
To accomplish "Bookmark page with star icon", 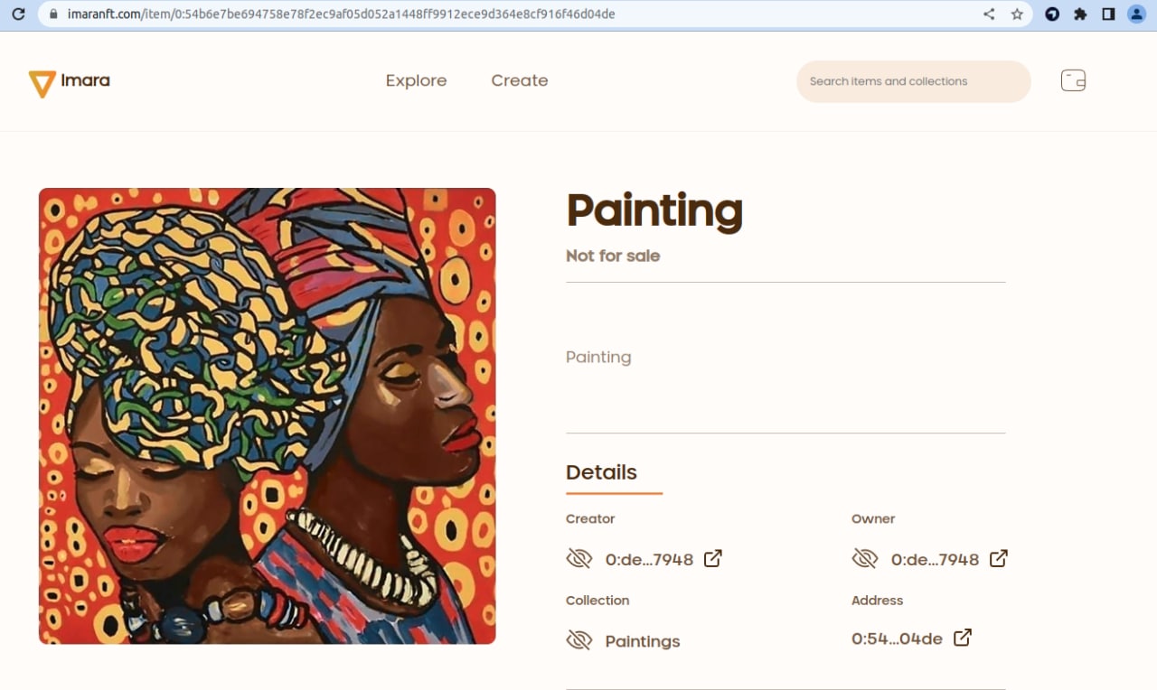I will (1017, 14).
